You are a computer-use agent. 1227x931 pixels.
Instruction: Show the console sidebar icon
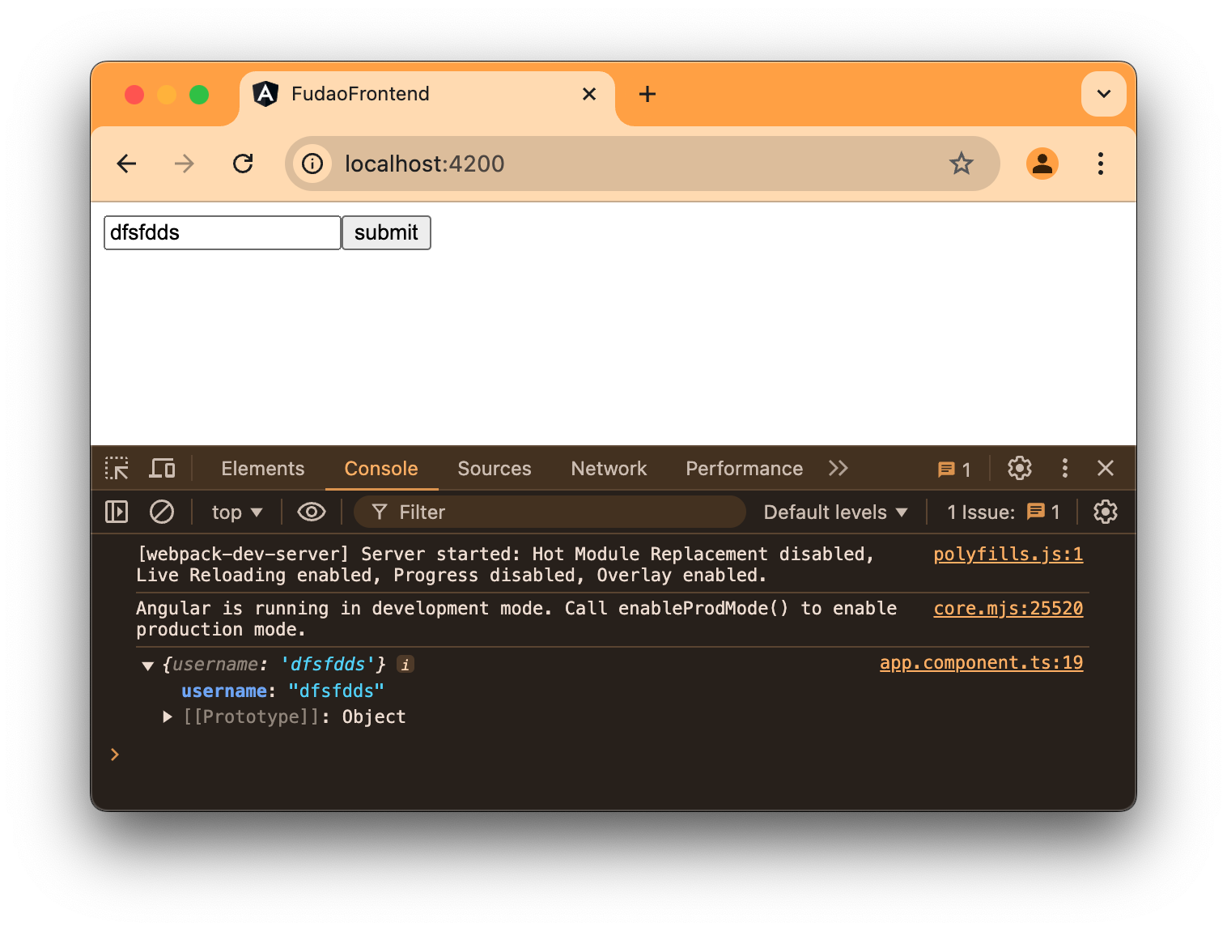click(116, 512)
